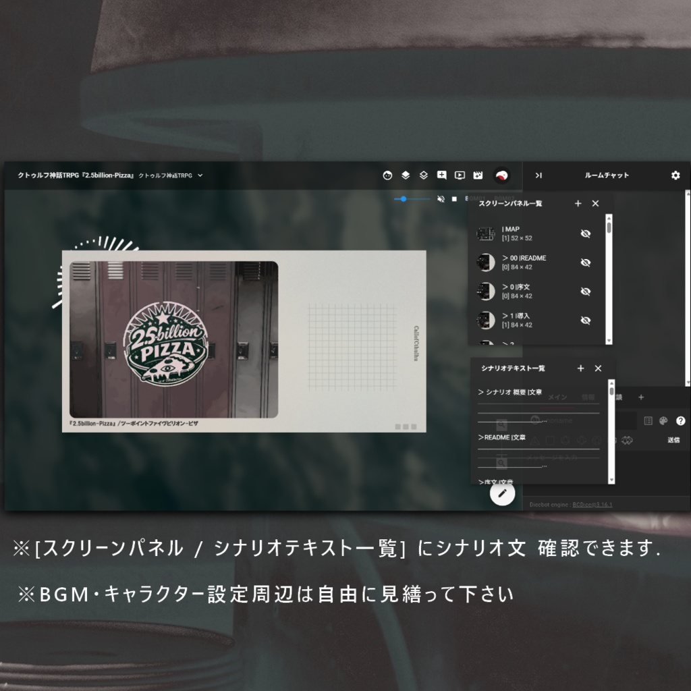Tap the pencil edit floating button
691x691 pixels.
pyautogui.click(x=502, y=493)
